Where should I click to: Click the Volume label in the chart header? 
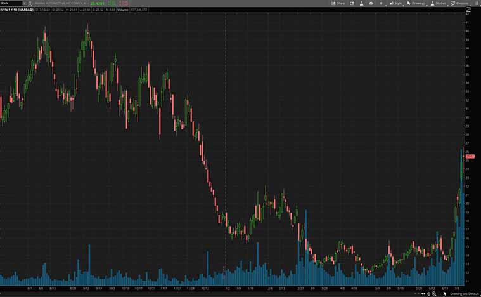(x=123, y=10)
